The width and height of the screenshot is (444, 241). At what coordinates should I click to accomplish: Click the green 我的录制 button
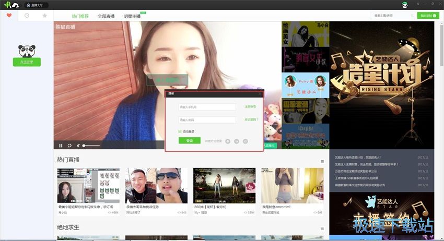428,16
